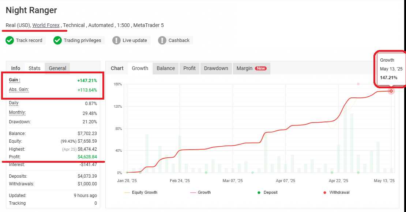Click the $4,628.84 profit value
The width and height of the screenshot is (406, 212).
[87, 157]
